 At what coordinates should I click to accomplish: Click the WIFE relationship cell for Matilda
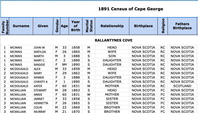pos(112,52)
